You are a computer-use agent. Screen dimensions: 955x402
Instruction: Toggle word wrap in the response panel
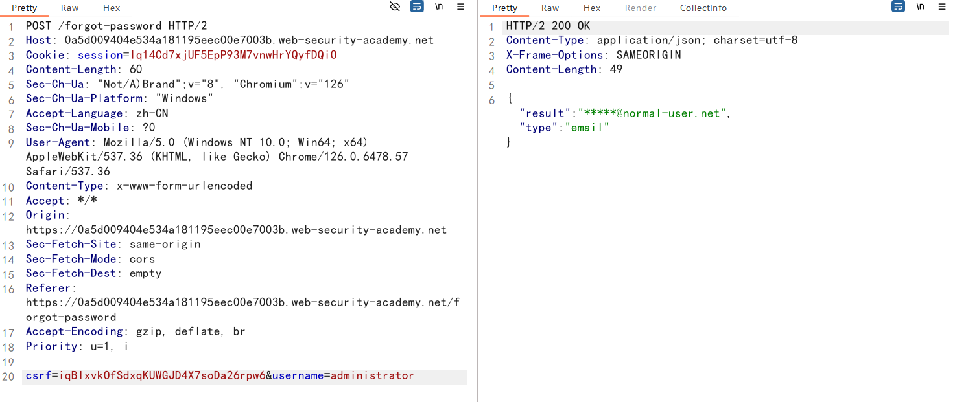[x=898, y=6]
